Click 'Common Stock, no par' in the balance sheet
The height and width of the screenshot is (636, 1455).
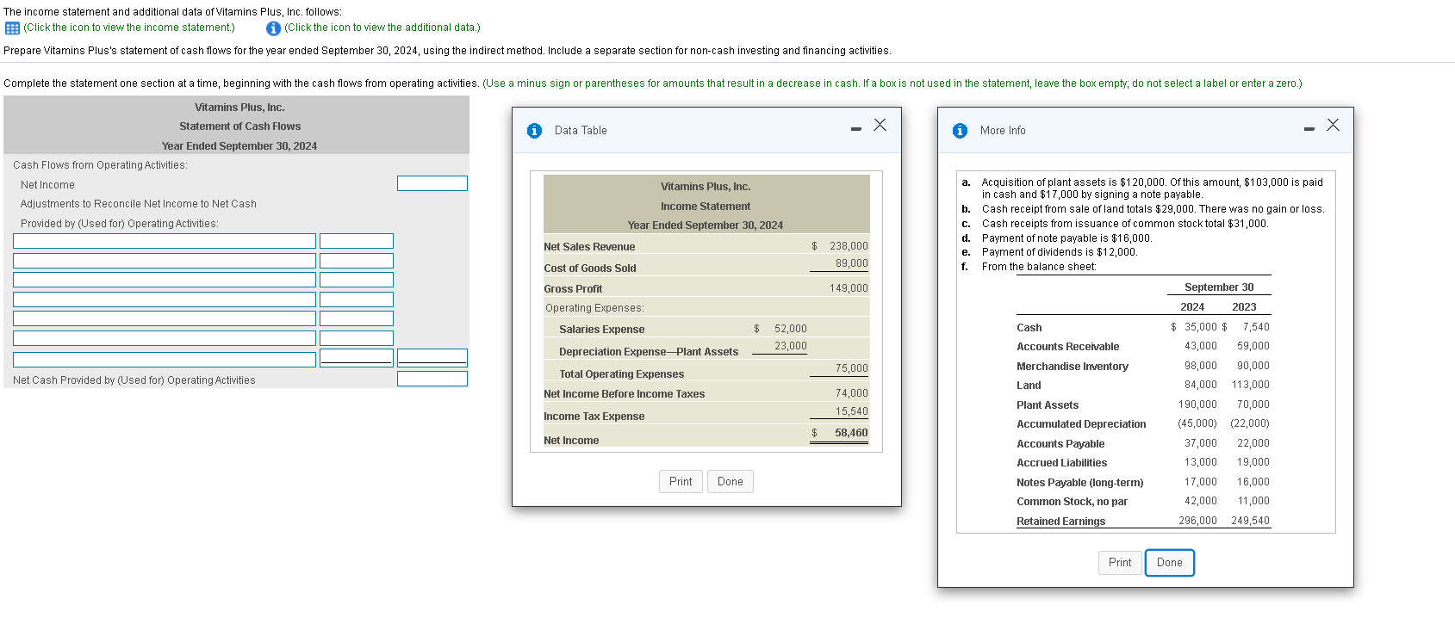click(1072, 502)
